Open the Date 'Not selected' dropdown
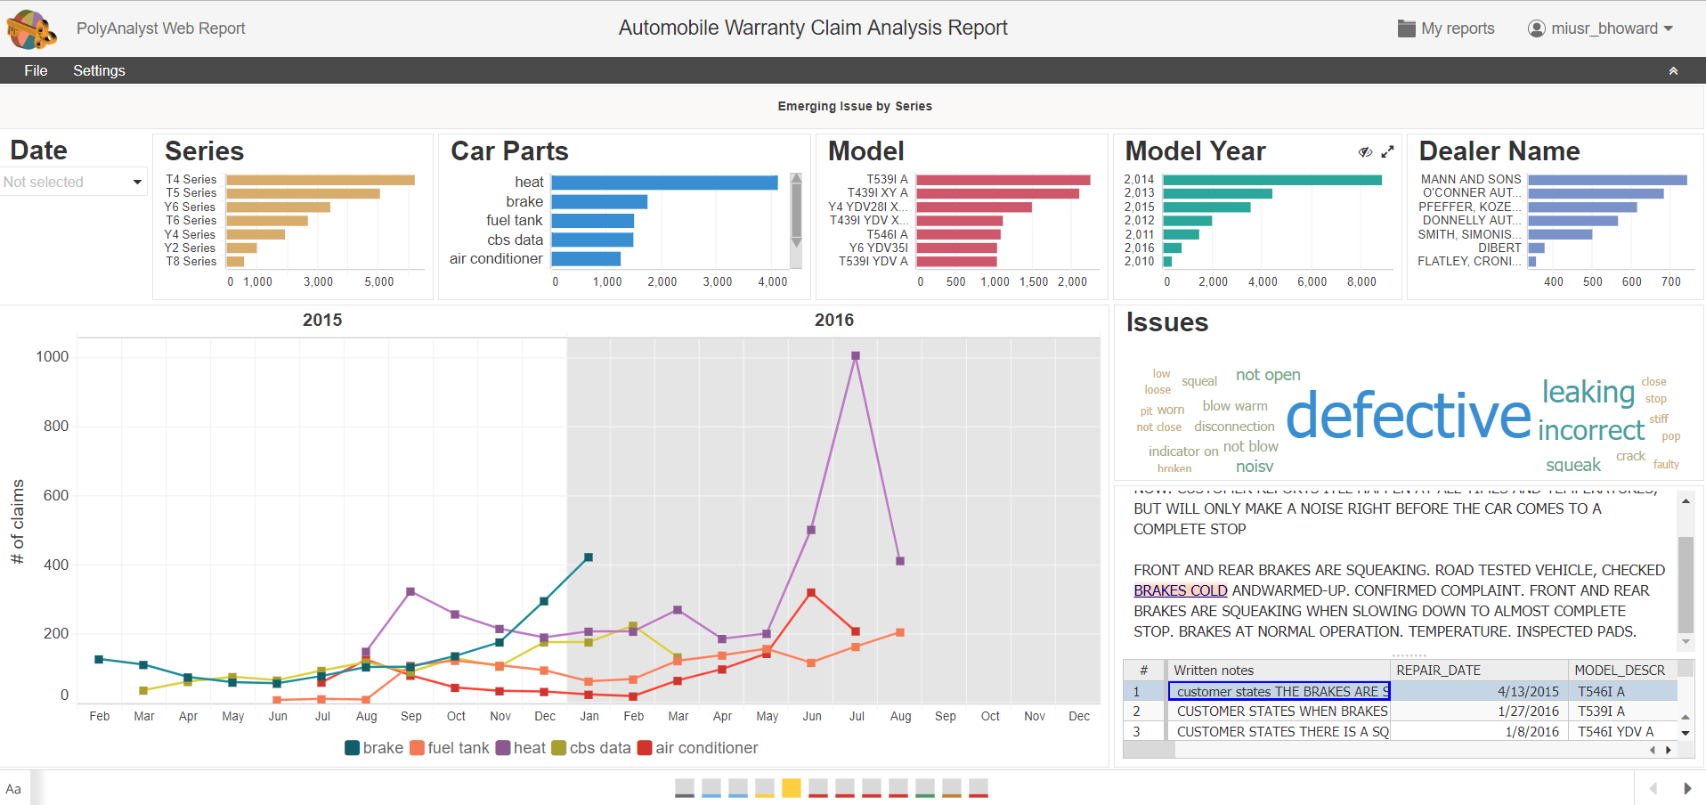1706x805 pixels. click(x=73, y=182)
